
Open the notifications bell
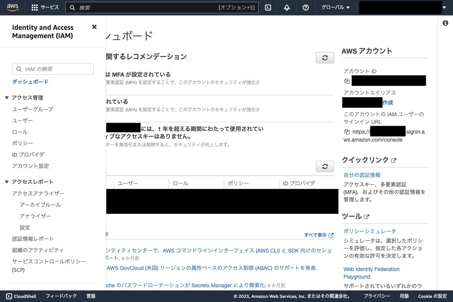point(287,8)
